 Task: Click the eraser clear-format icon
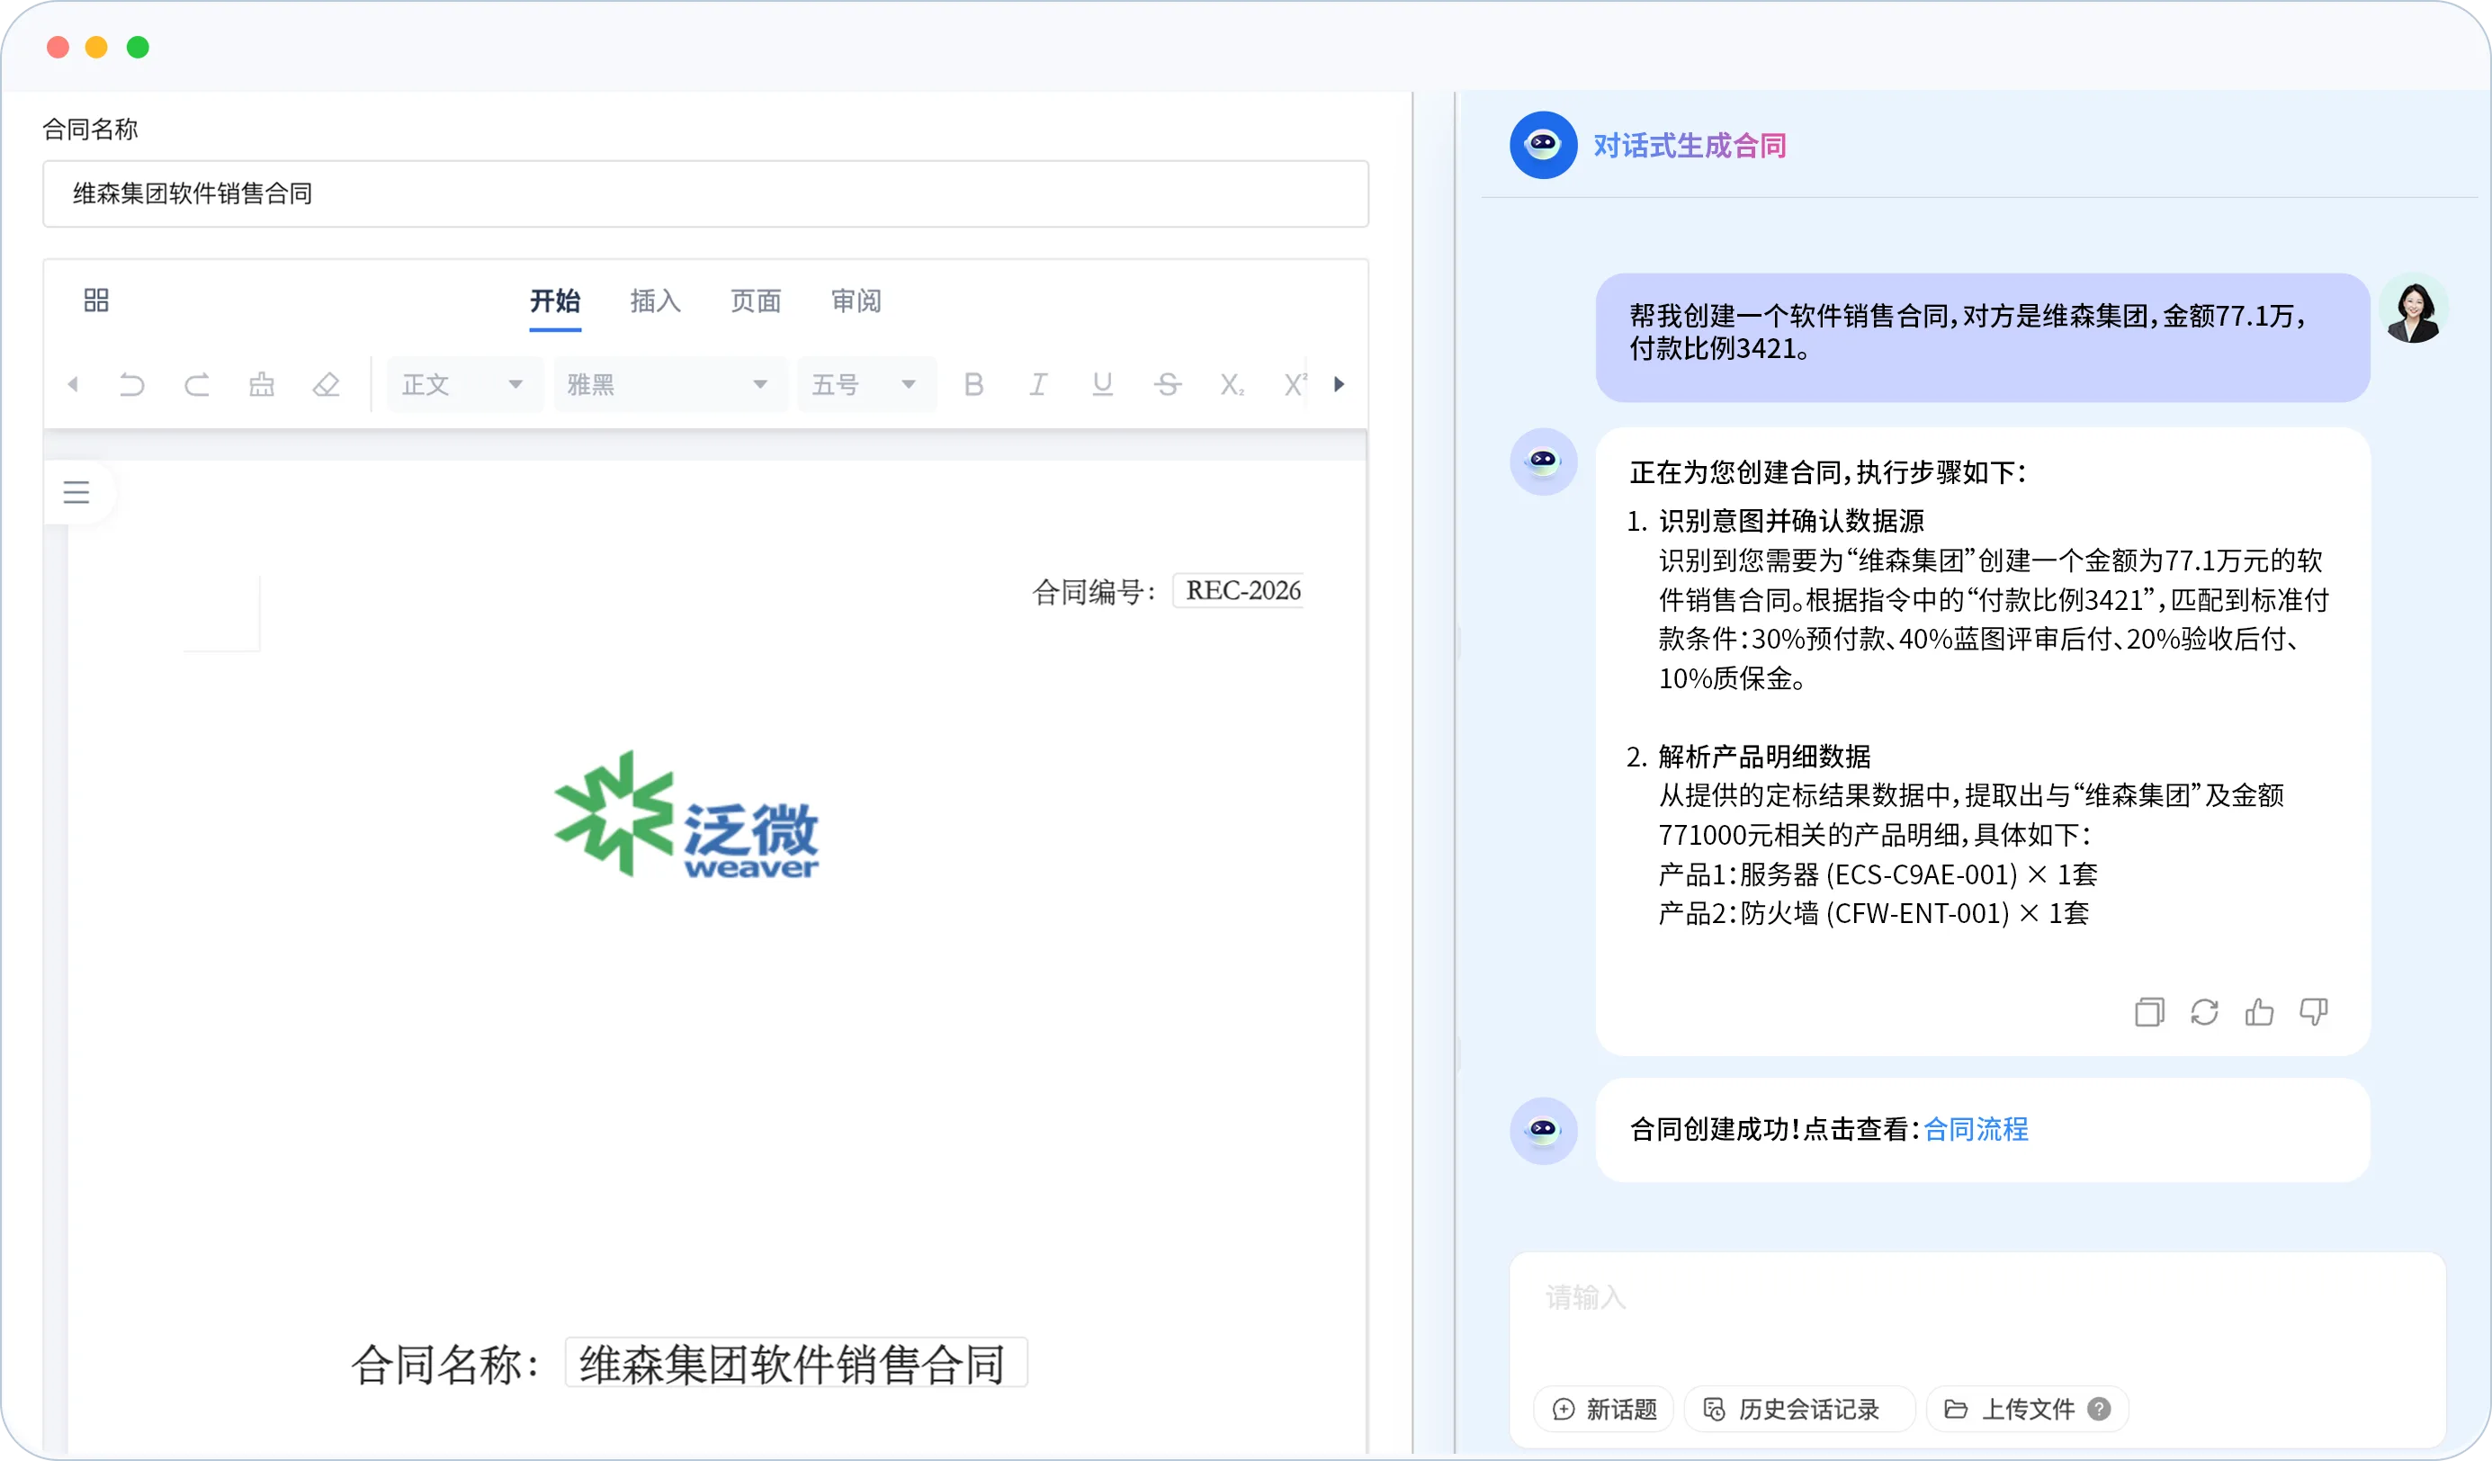(327, 384)
